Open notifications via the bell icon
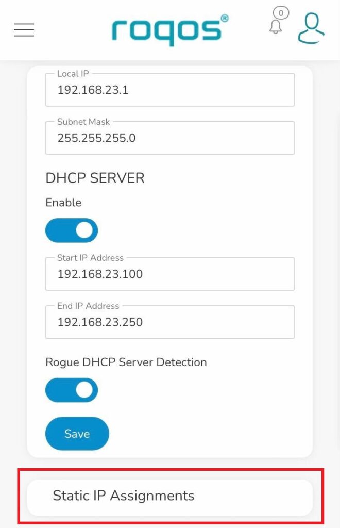The height and width of the screenshot is (528, 340). click(276, 27)
